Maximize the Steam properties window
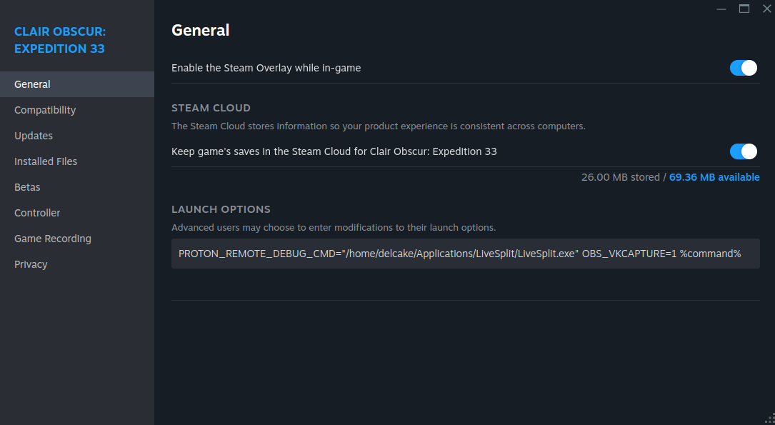 [744, 9]
